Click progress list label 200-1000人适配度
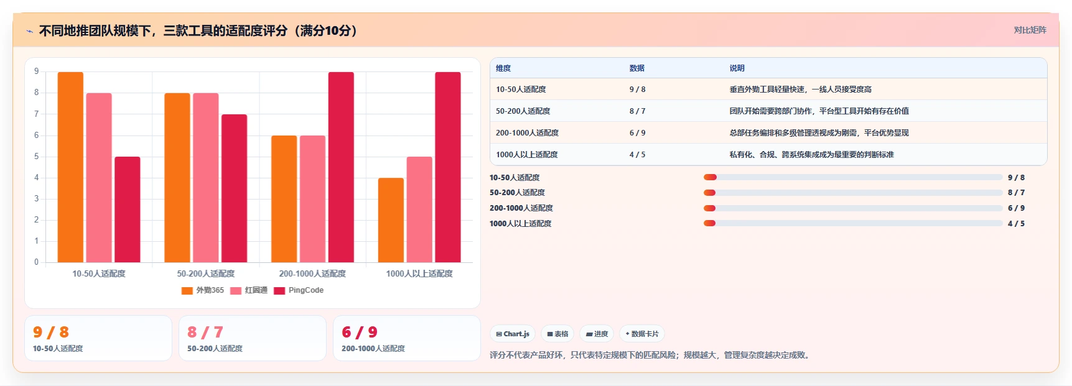The image size is (1072, 386). pyautogui.click(x=521, y=208)
